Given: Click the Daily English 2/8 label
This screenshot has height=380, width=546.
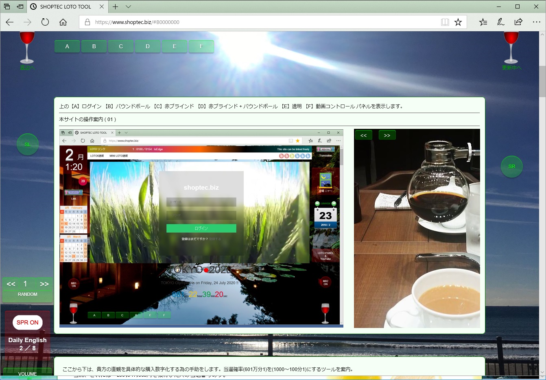Looking at the screenshot, I should point(28,344).
